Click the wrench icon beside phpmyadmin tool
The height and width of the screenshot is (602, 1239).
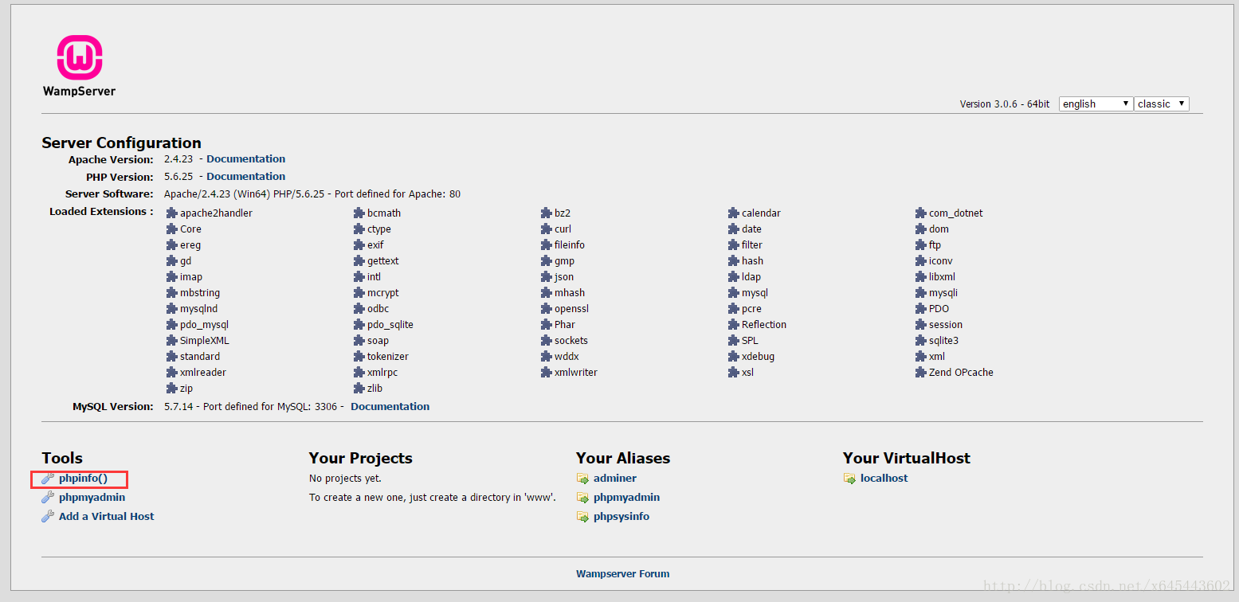click(48, 498)
